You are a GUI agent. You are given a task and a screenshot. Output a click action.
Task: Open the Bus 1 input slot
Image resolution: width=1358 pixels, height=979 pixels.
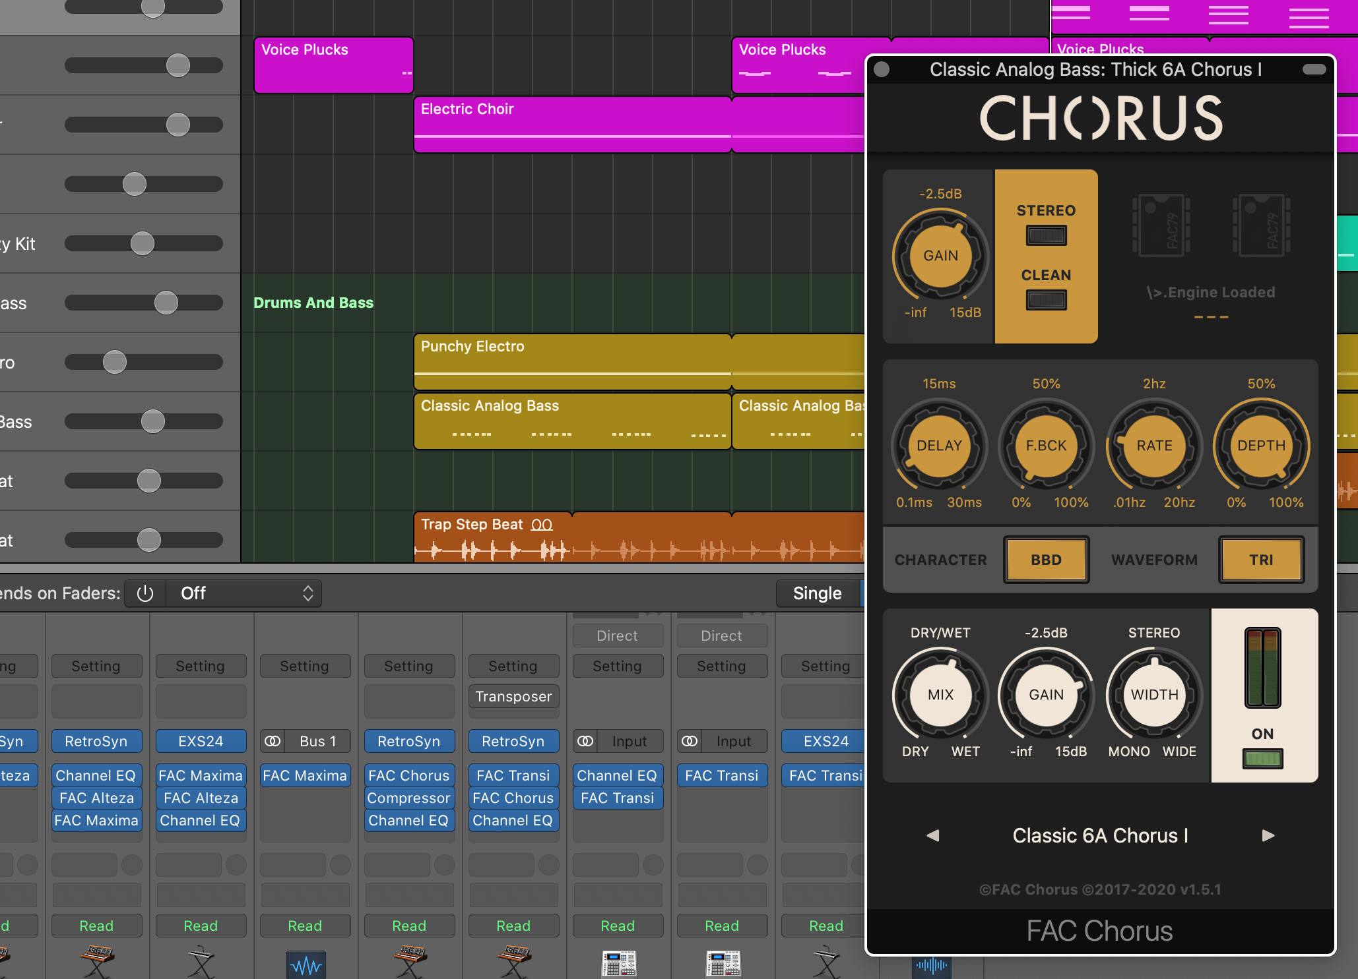click(317, 741)
